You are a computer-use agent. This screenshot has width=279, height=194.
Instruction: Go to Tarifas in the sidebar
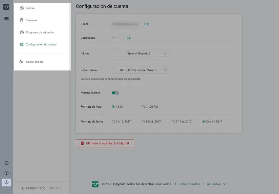coord(30,8)
